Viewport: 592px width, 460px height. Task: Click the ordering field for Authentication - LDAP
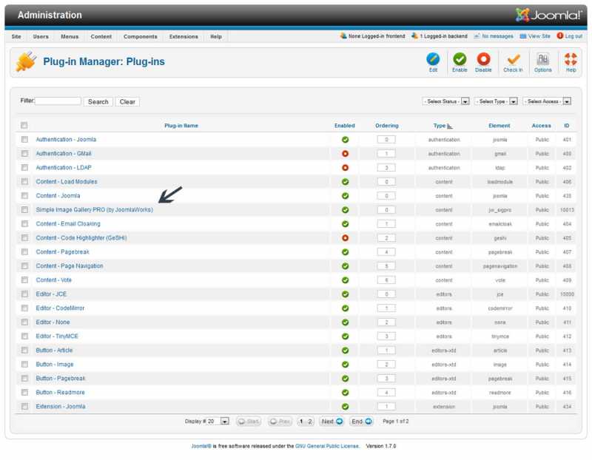coord(386,168)
